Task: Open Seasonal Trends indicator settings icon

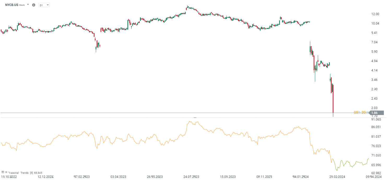Action: (3, 172)
